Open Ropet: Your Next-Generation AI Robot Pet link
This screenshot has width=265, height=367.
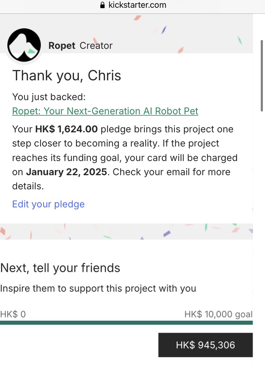tap(105, 111)
